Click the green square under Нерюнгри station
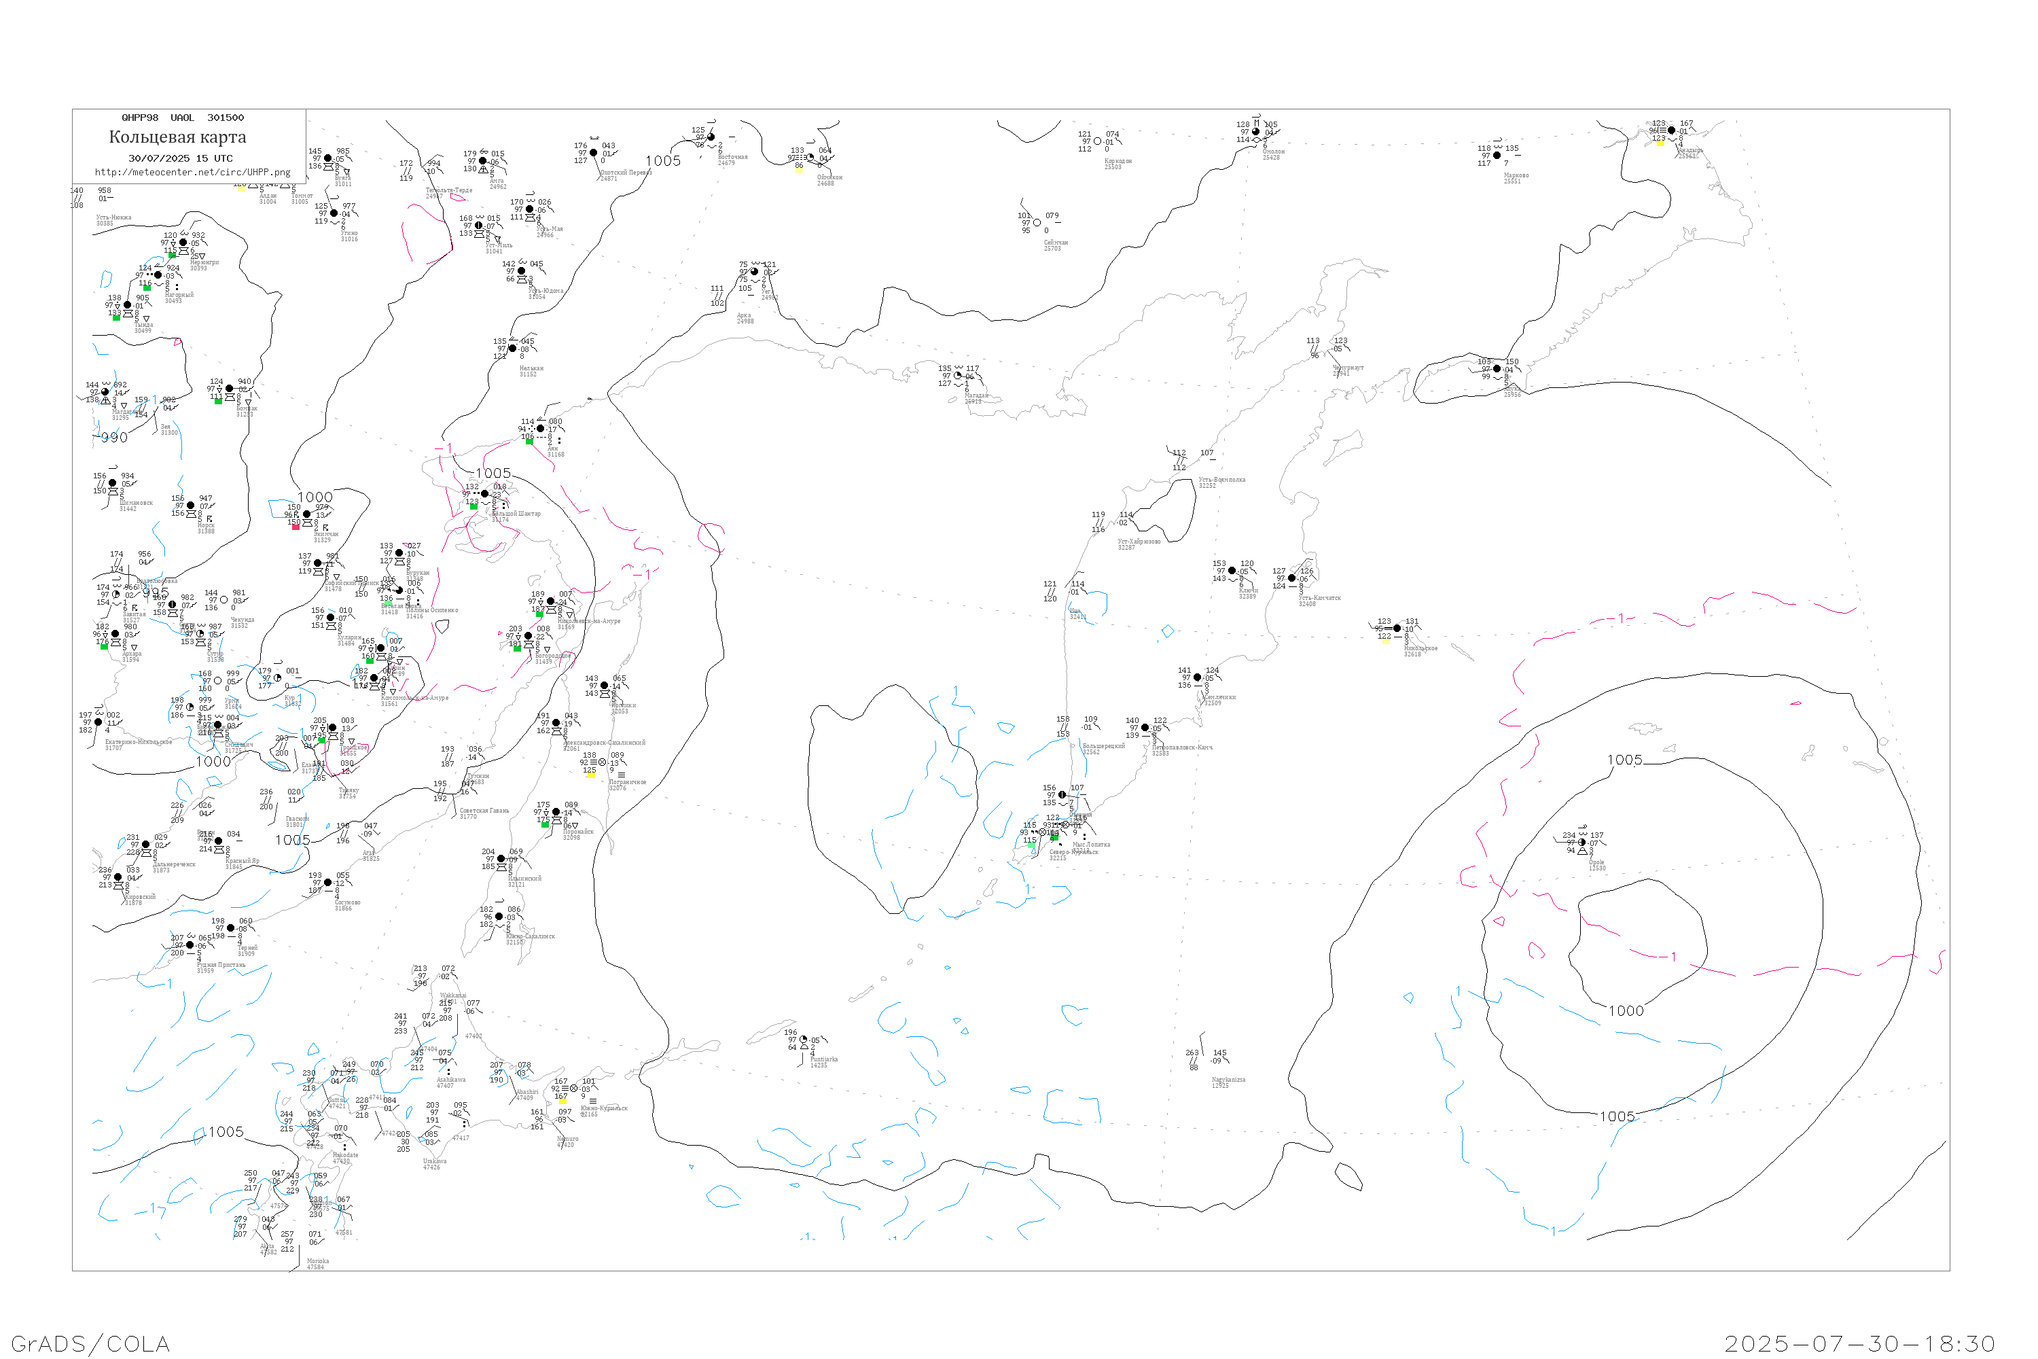The image size is (2038, 1359). [x=173, y=255]
